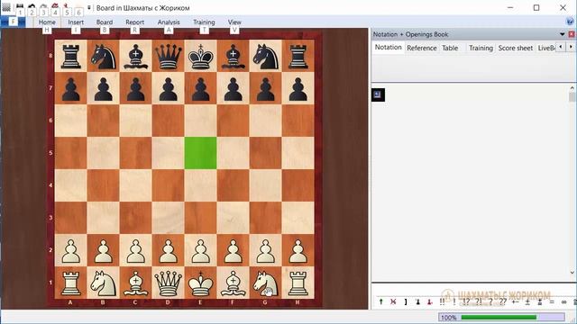Viewport: 577px width, 324px height.
Task: Click the save icon in quick access toolbar
Action: coord(20,6)
